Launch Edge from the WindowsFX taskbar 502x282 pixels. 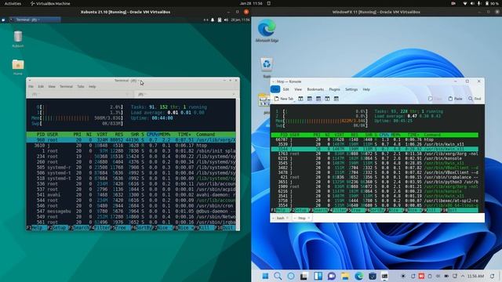coord(359,276)
